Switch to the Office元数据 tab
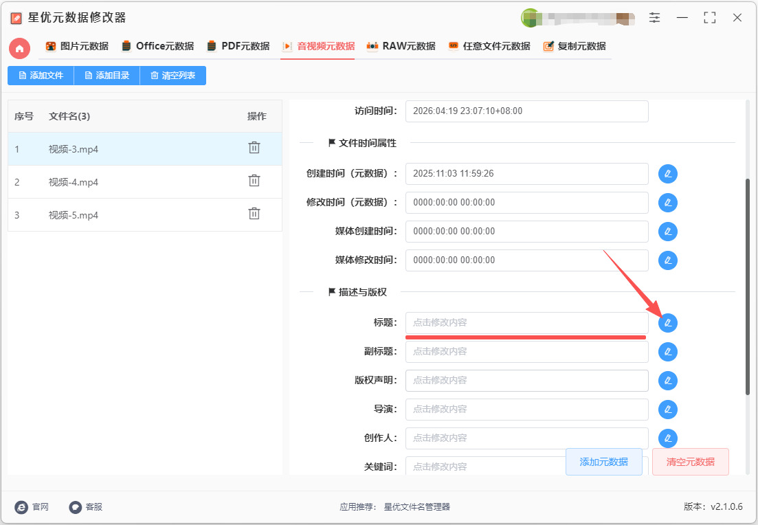The image size is (758, 525). [x=157, y=47]
